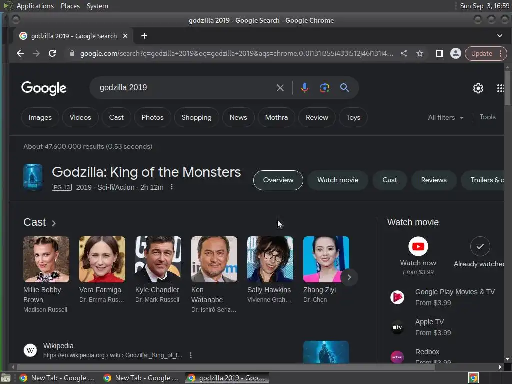
Task: Switch to movie Cast tab
Action: coord(390,180)
